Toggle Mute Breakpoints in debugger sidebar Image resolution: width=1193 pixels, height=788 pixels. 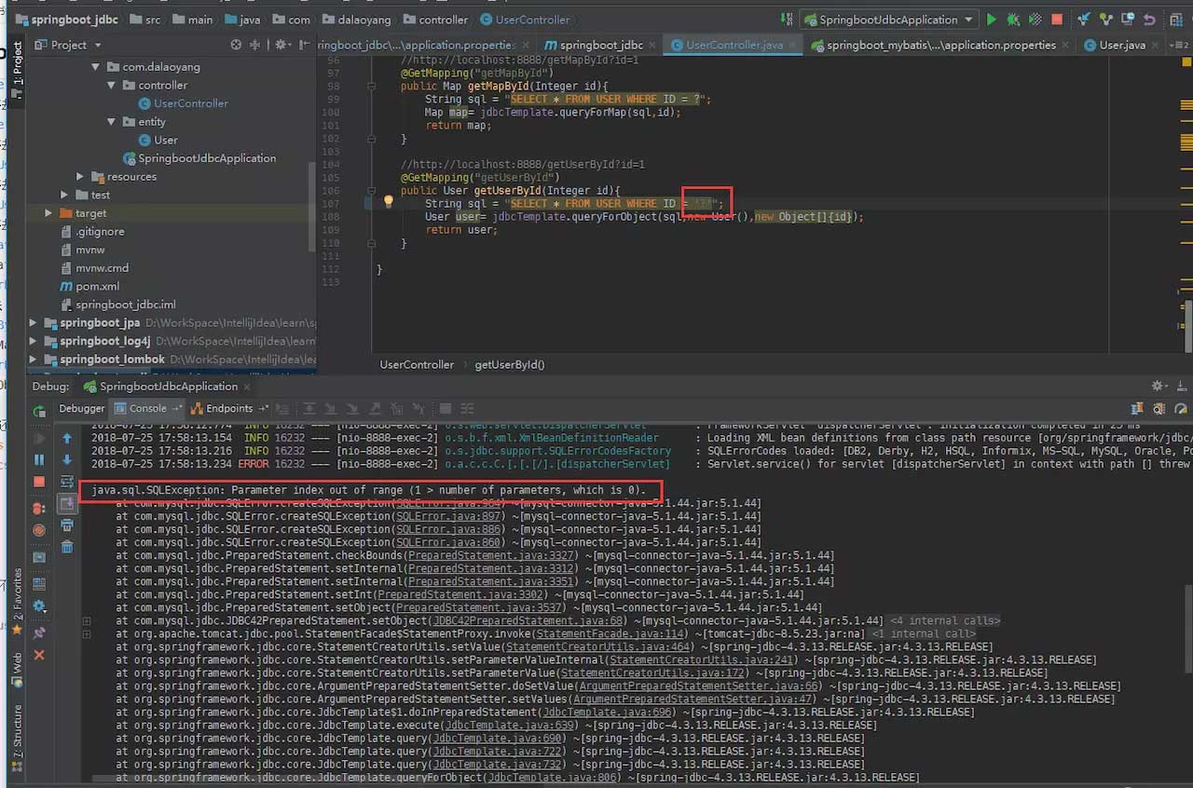click(38, 530)
